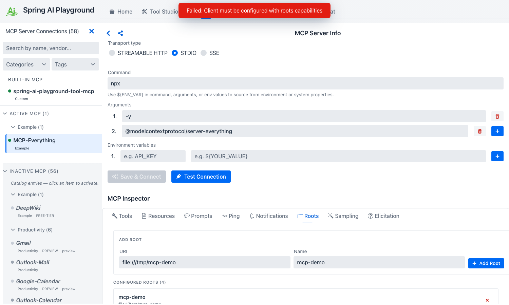509x305 pixels.
Task: Collapse the Example (1) group under Inactive MCP
Action: coord(13,195)
